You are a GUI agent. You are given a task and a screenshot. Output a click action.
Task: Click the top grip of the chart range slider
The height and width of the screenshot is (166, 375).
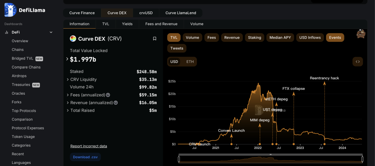point(270,155)
